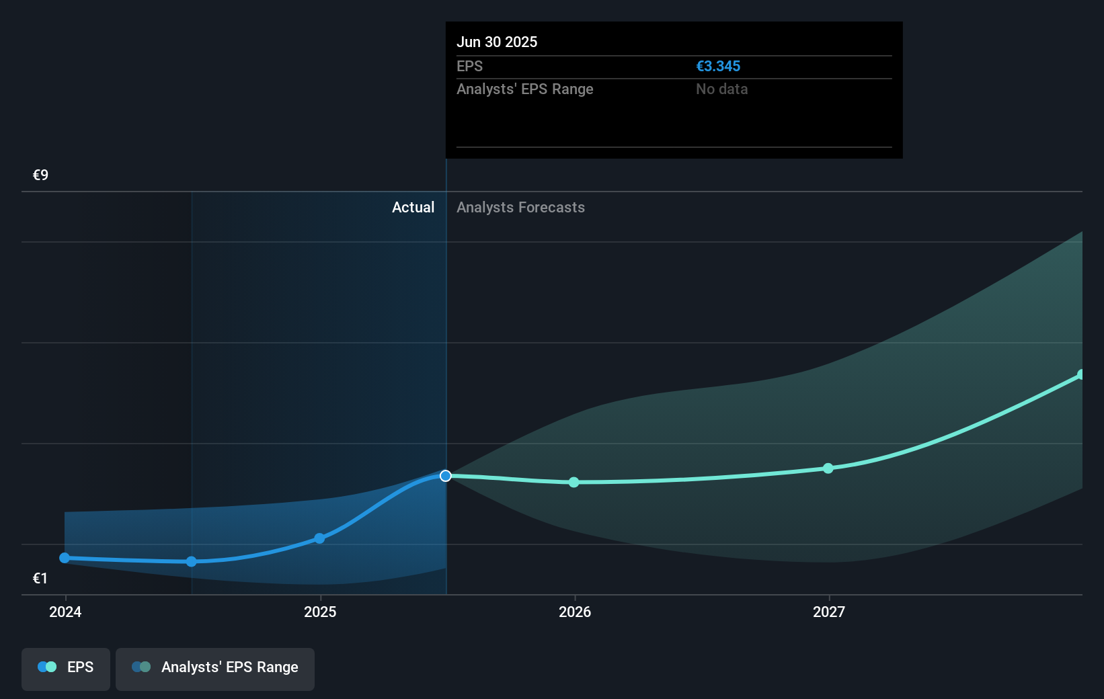This screenshot has height=699, width=1104.
Task: Switch to the Actual view label
Action: coord(413,208)
